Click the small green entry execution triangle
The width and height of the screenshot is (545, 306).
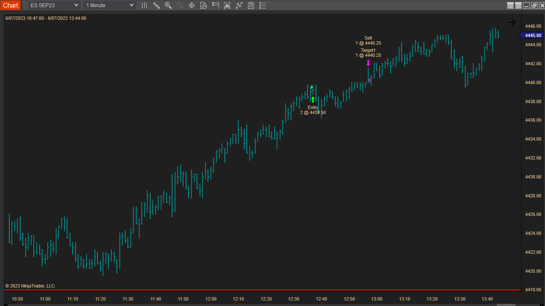[x=312, y=87]
